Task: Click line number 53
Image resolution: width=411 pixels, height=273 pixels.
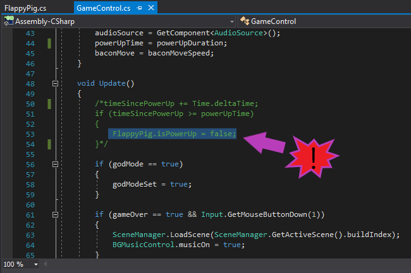Action: [x=30, y=134]
